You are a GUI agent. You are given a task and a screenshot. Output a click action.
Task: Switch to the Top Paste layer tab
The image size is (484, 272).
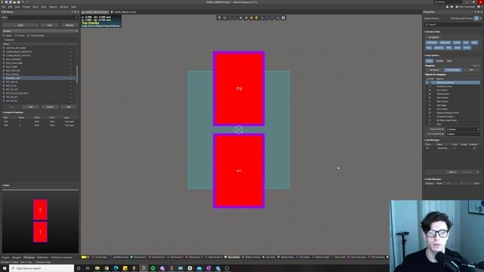point(270,257)
